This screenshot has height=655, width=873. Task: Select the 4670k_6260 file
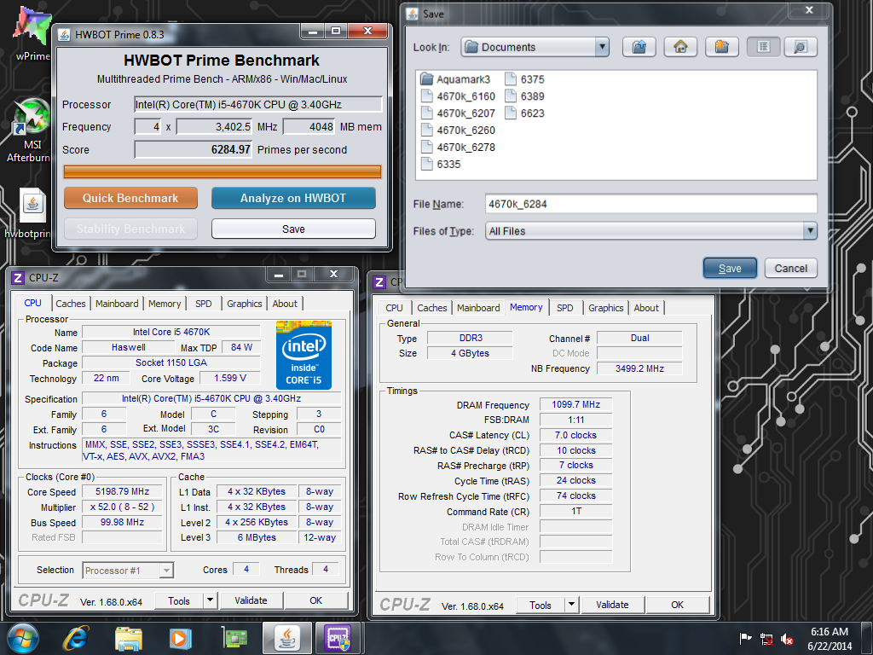(458, 130)
